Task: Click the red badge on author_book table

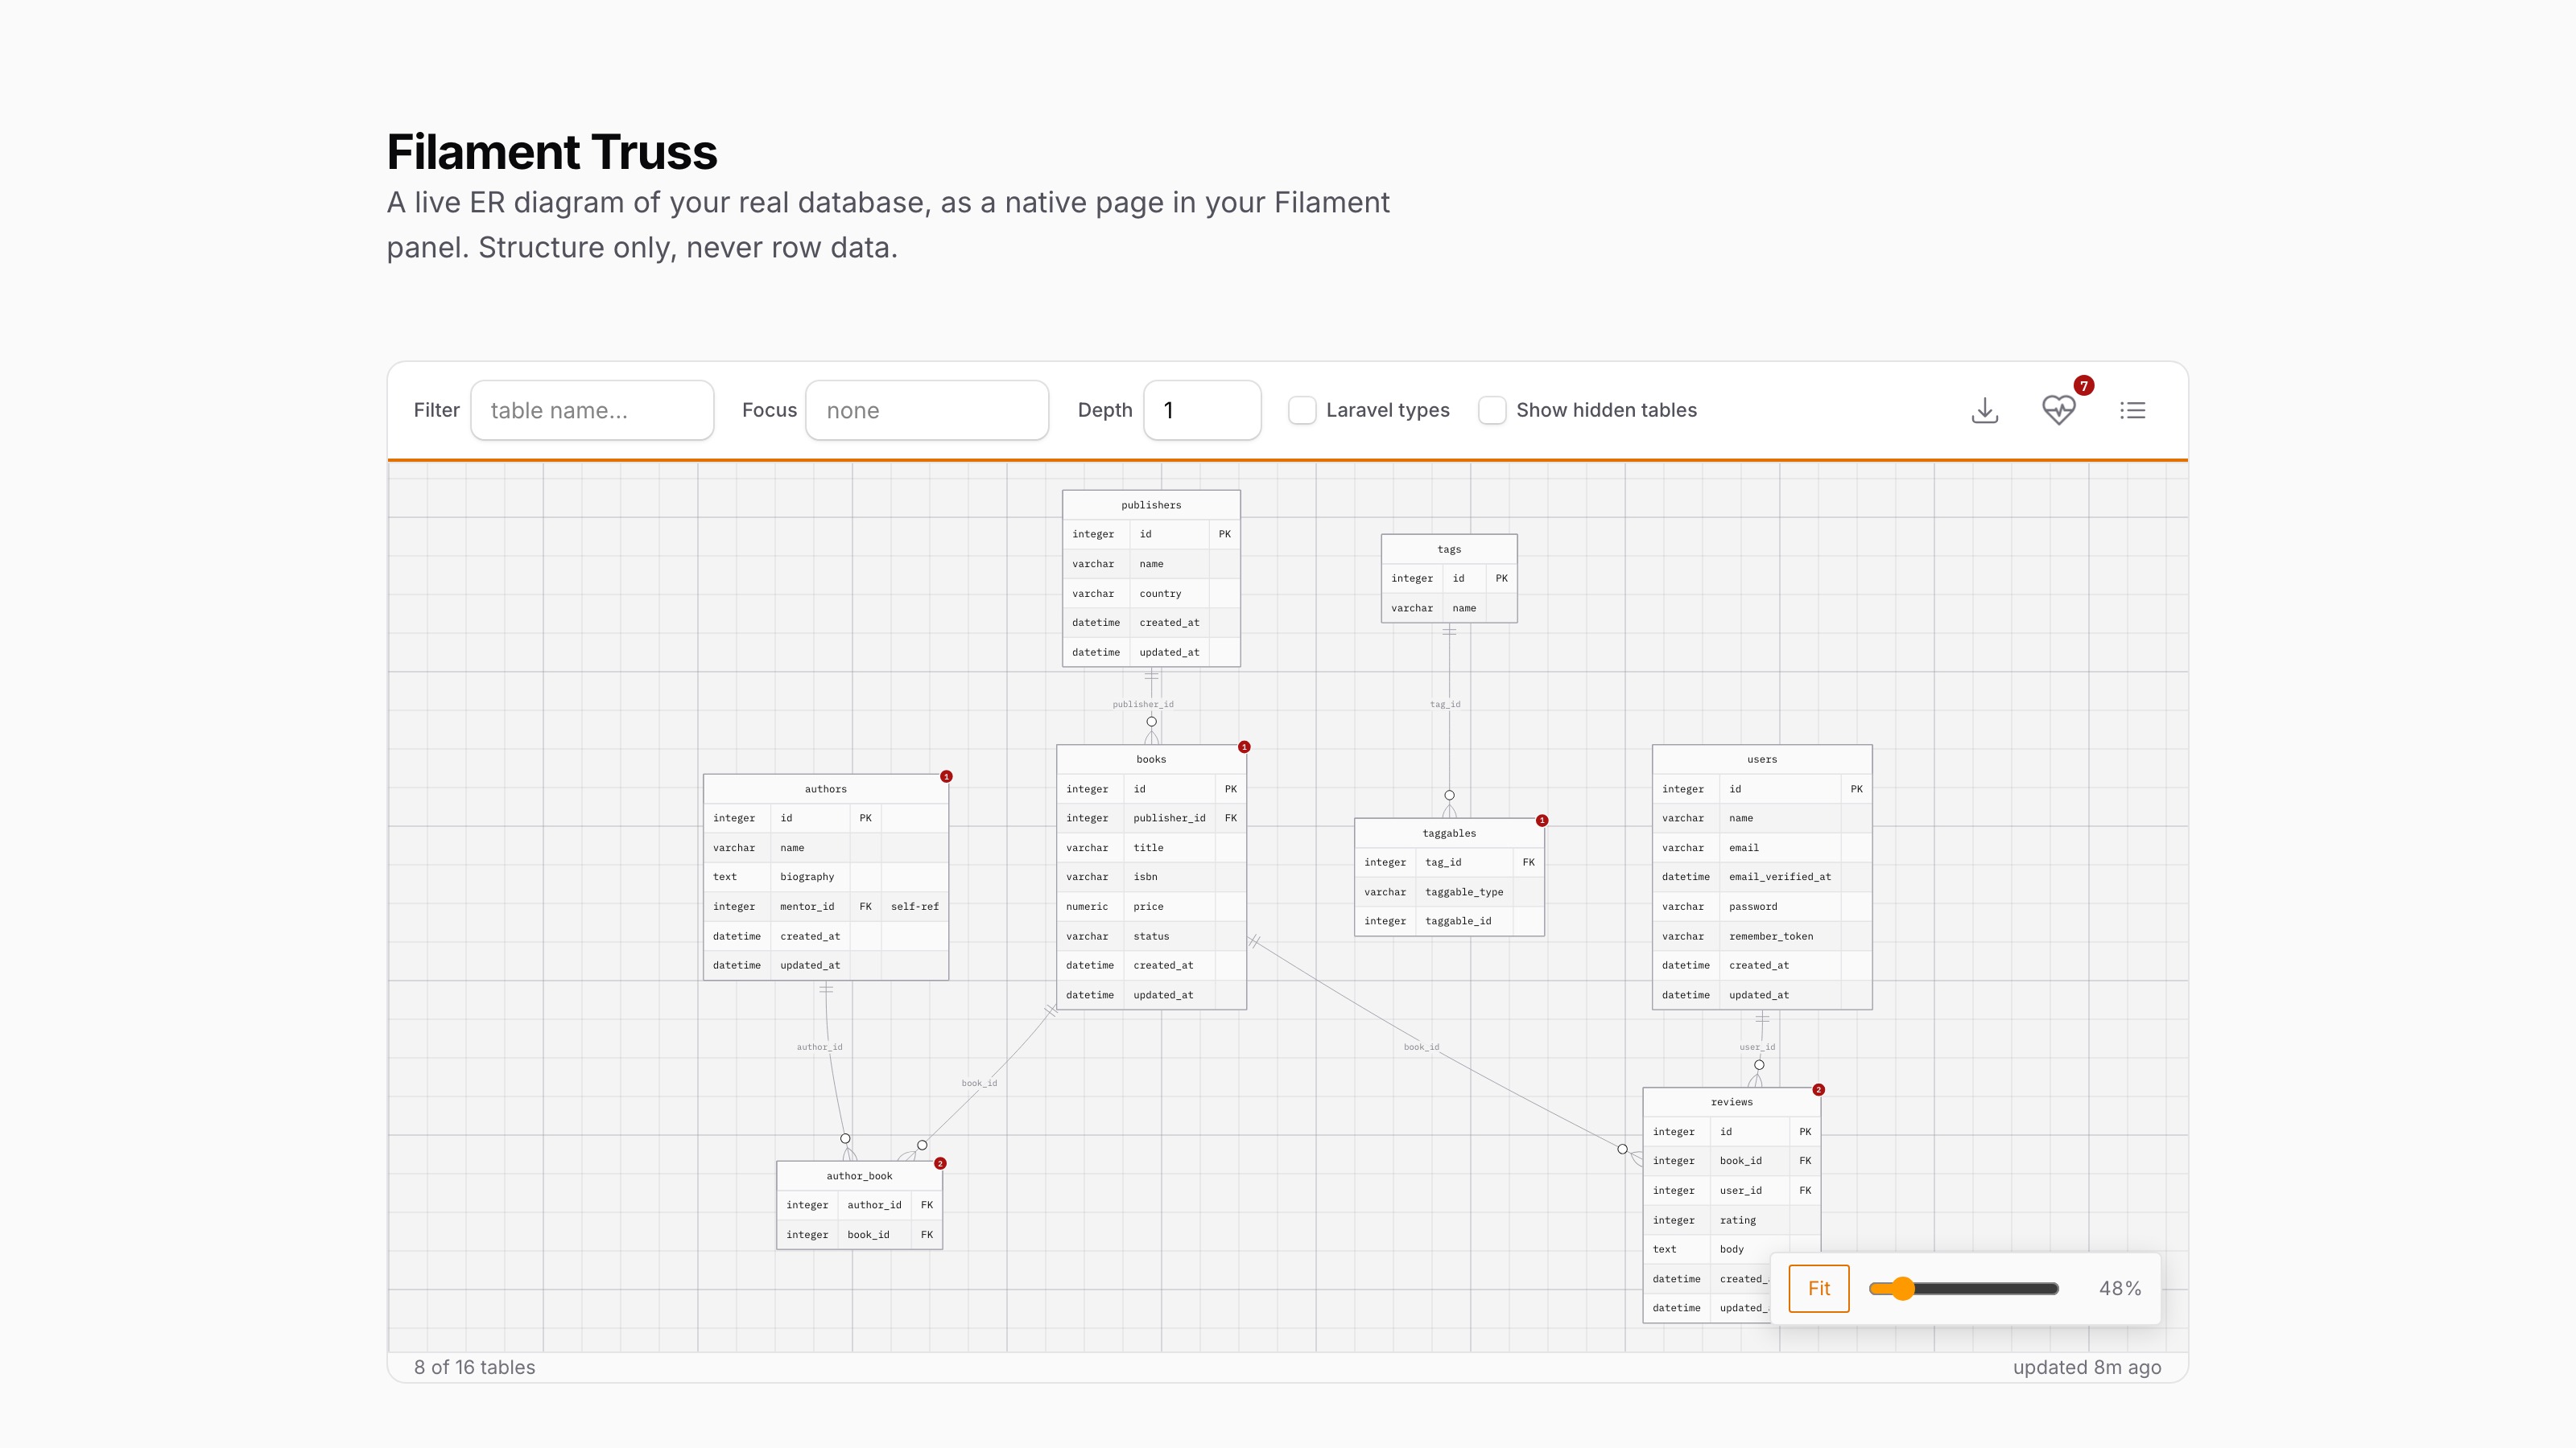Action: 940,1163
